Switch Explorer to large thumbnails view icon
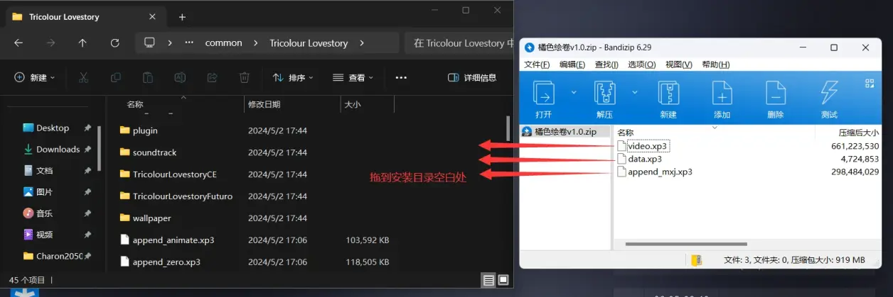The image size is (893, 297). point(503,280)
